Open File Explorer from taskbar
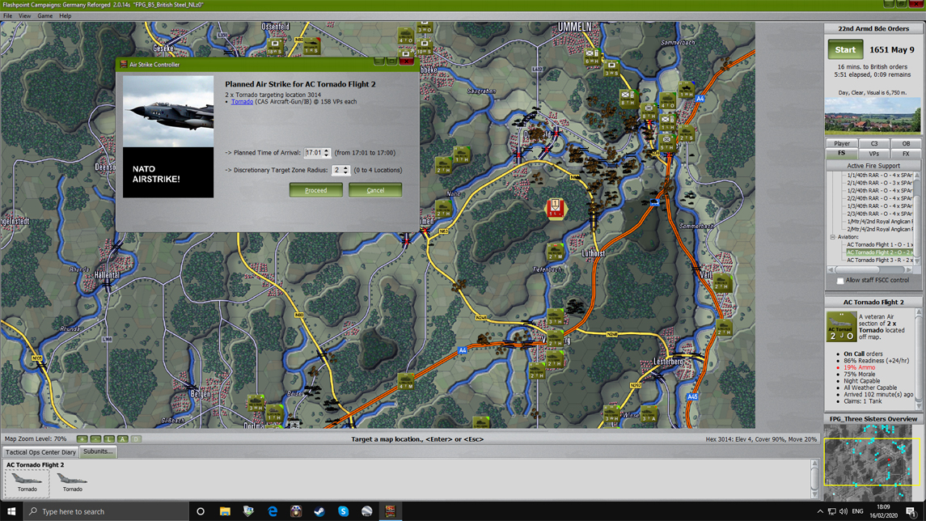 tap(225, 511)
